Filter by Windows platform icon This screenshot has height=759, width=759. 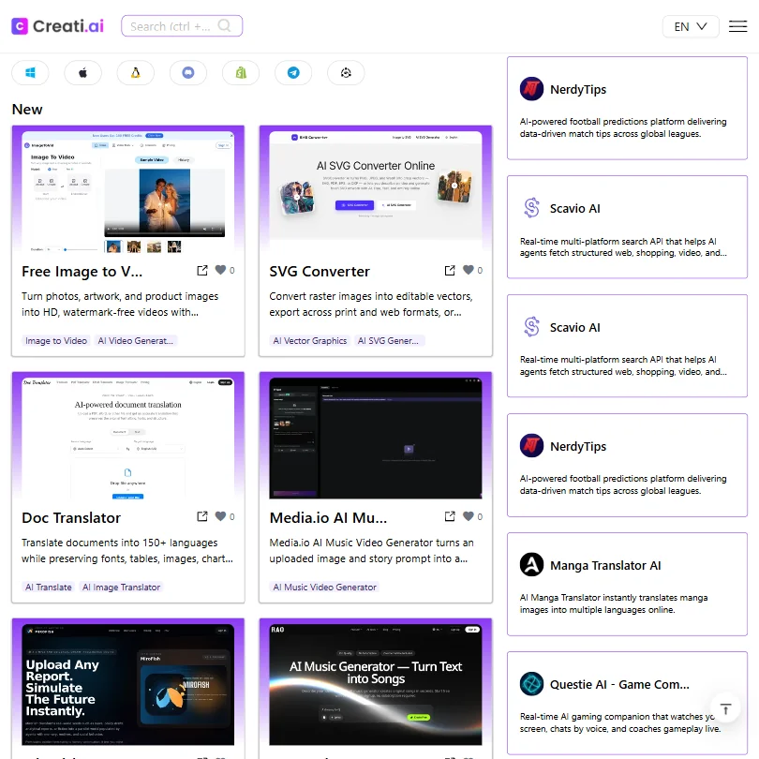[30, 73]
